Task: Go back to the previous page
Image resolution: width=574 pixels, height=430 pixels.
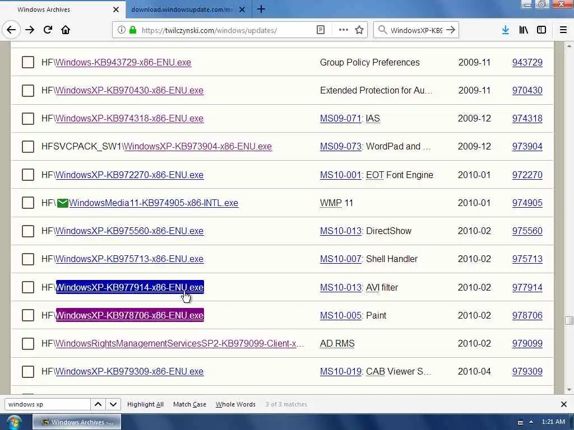Action: click(11, 30)
